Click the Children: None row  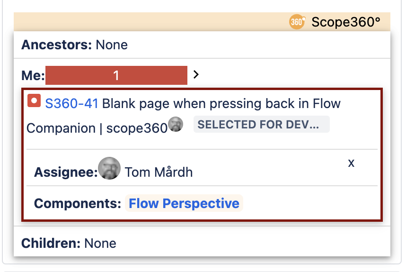pyautogui.click(x=202, y=243)
